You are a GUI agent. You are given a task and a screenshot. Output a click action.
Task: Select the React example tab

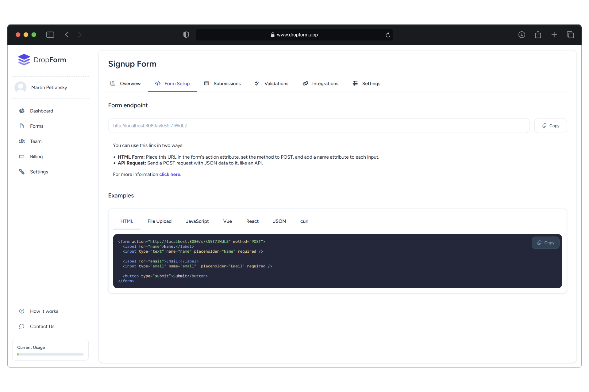pyautogui.click(x=252, y=221)
